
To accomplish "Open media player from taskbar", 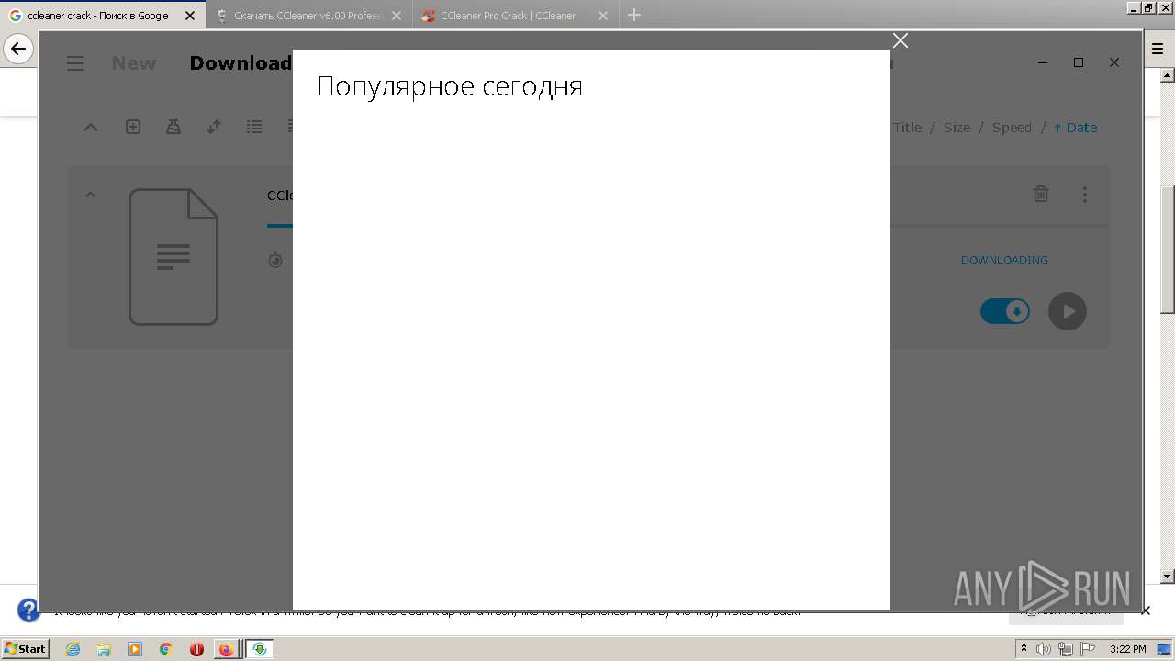I will 135,649.
